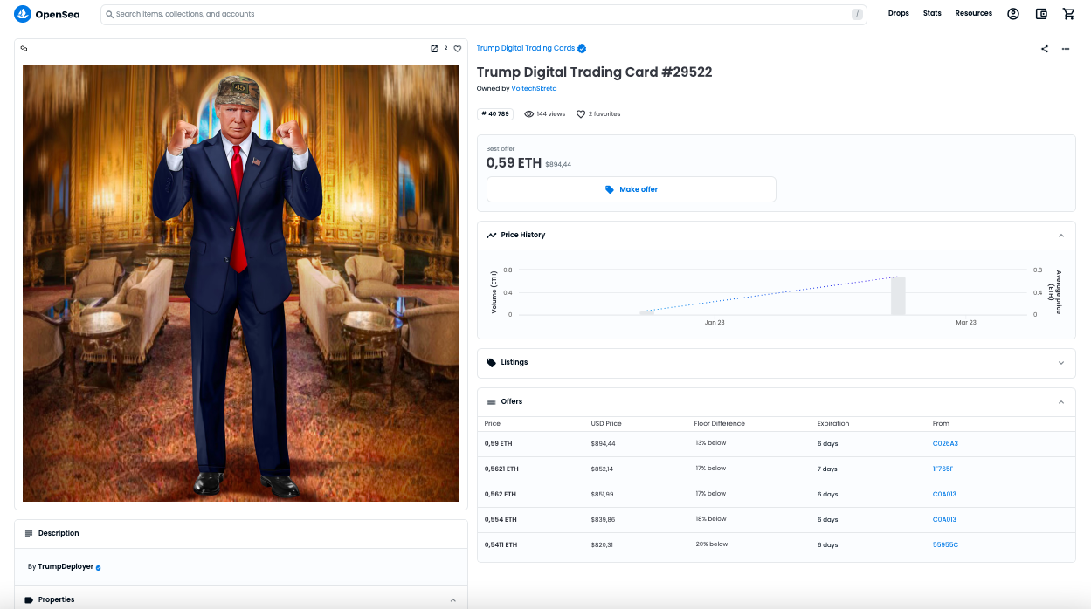1091x609 pixels.
Task: Click the 0,5411 ETH price cell
Action: [501, 545]
